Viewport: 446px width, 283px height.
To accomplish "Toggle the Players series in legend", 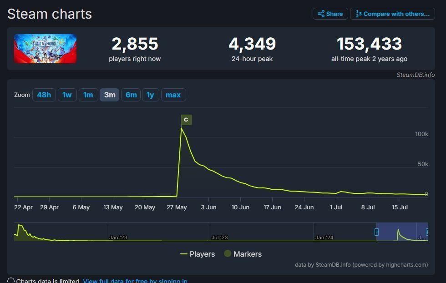I will tap(198, 254).
